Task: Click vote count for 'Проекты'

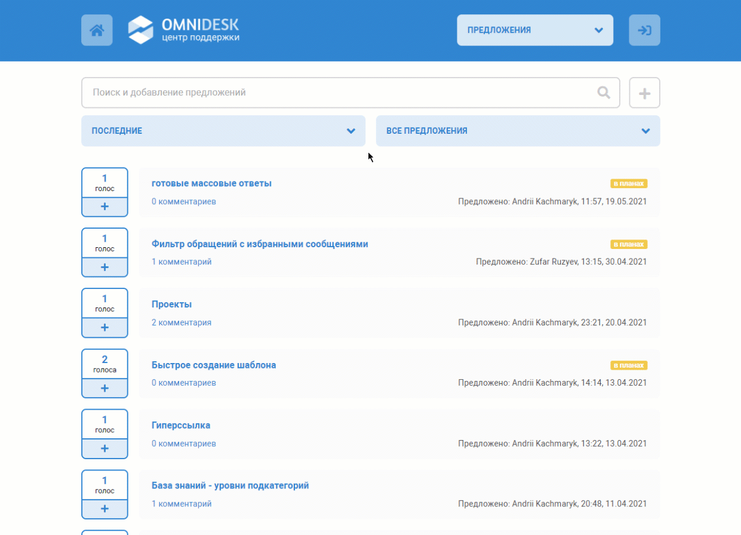Action: coord(104,303)
